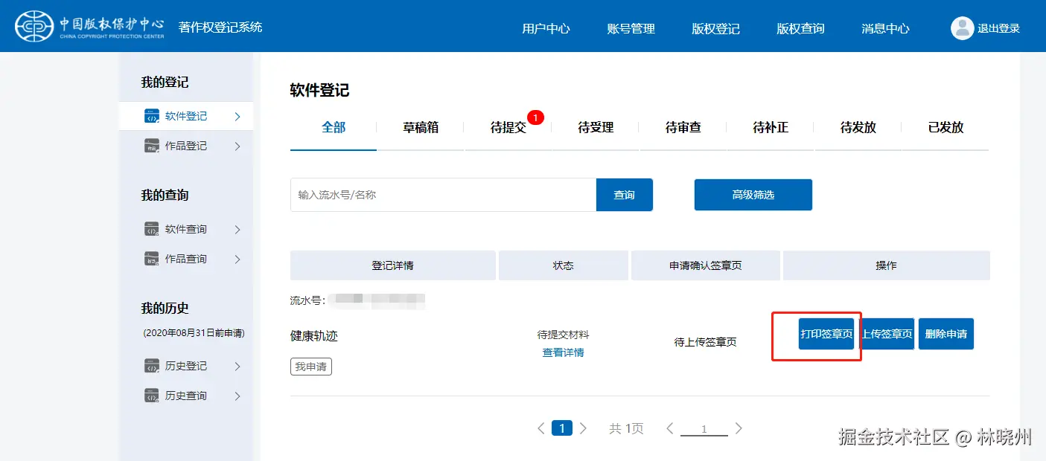Go to next page arrow after page 1

coord(583,428)
